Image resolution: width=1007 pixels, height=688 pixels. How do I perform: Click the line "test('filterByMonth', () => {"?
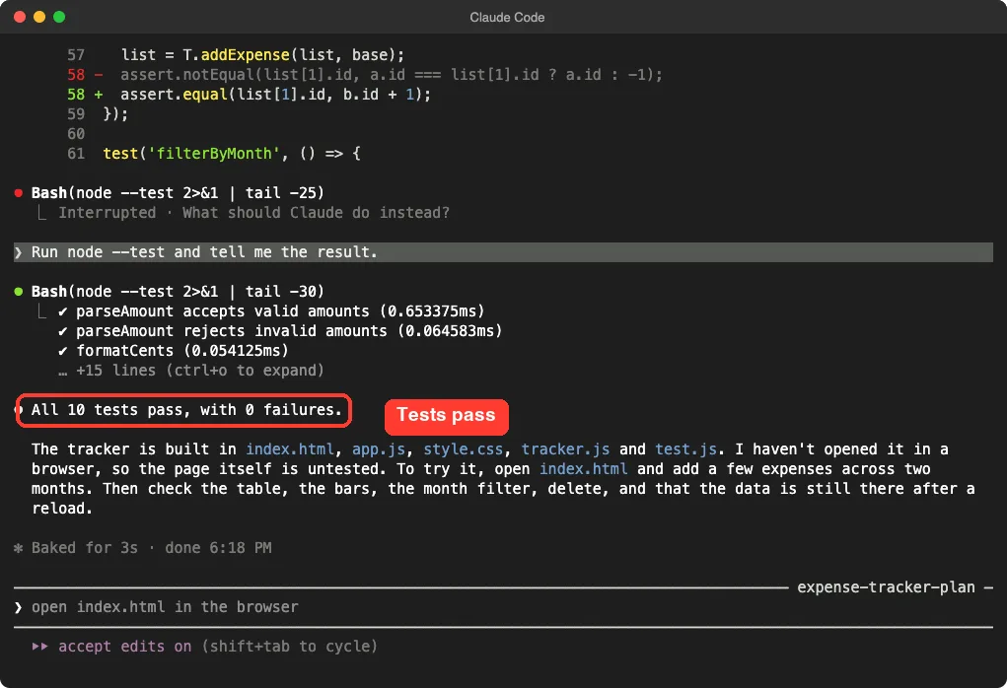[232, 154]
